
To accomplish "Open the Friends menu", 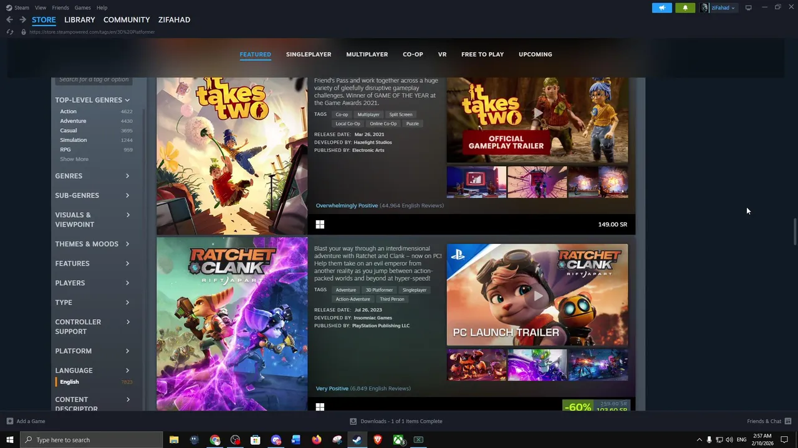I will [x=60, y=7].
